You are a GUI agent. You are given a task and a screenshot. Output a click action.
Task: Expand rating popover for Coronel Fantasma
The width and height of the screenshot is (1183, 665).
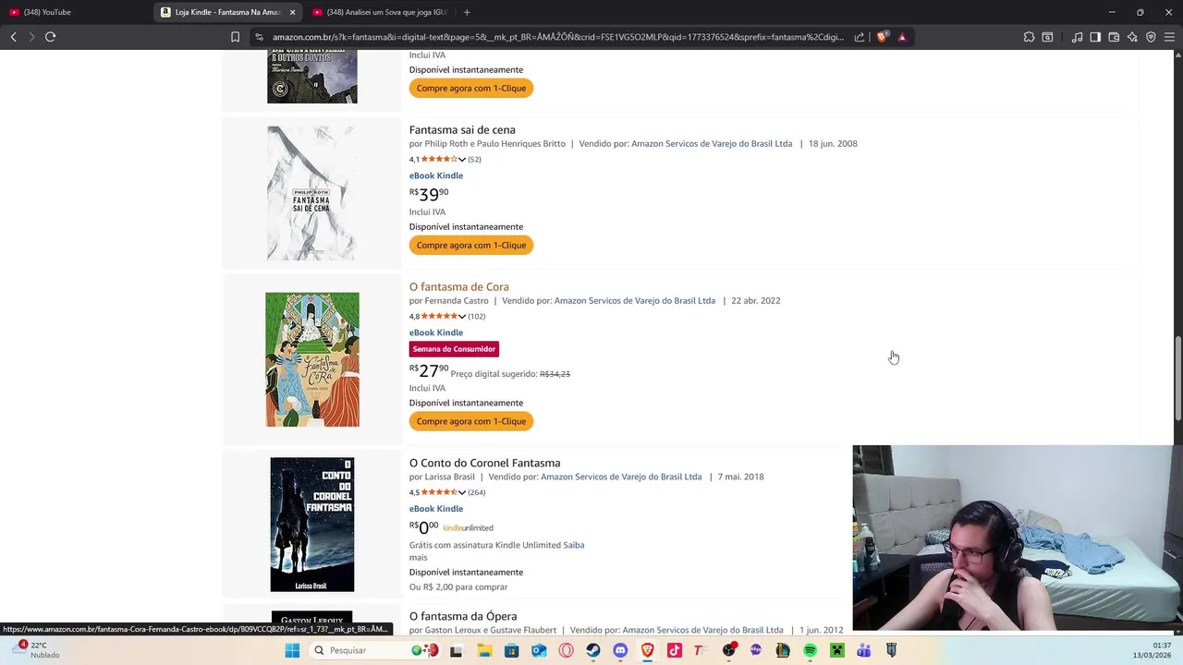461,492
